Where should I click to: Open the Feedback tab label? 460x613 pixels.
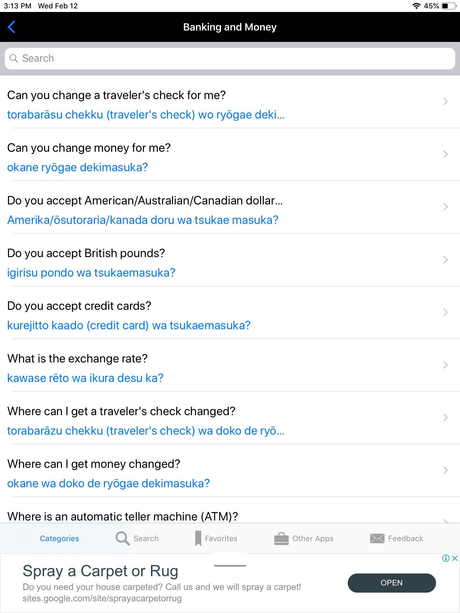405,538
